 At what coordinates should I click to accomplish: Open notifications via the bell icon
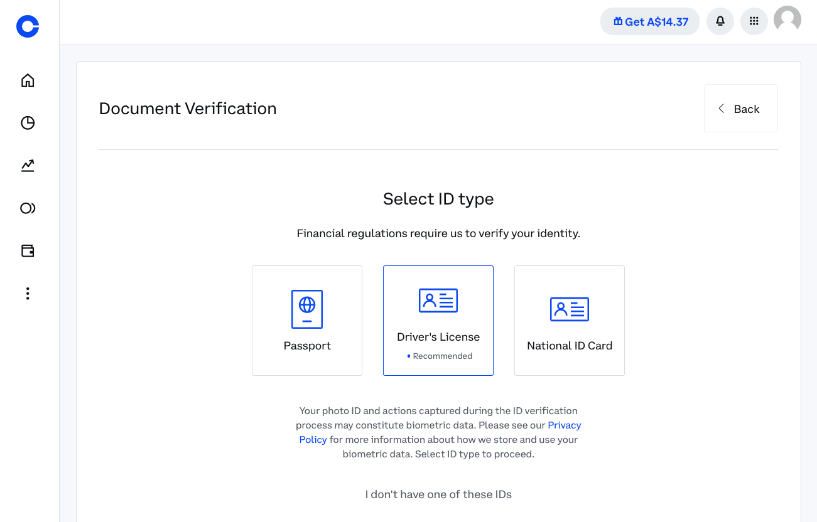click(720, 21)
